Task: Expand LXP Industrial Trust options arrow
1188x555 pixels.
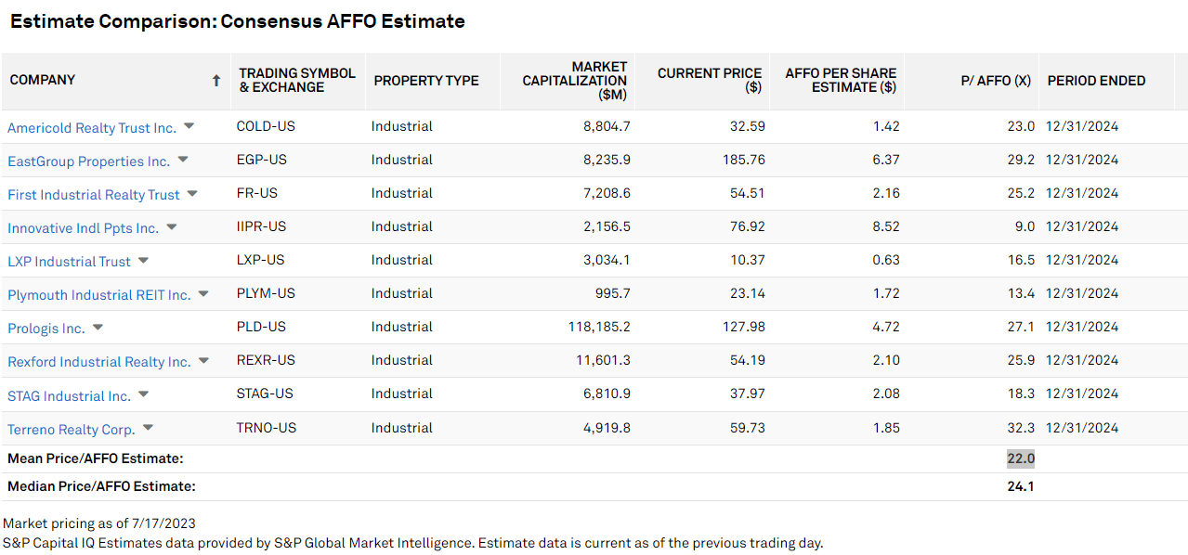Action: [x=143, y=260]
